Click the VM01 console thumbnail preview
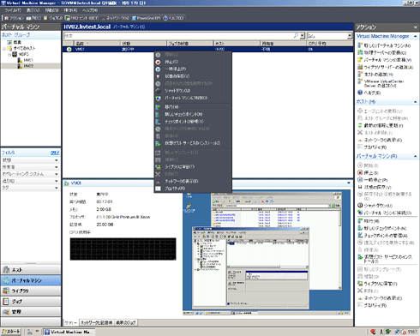 point(267,253)
